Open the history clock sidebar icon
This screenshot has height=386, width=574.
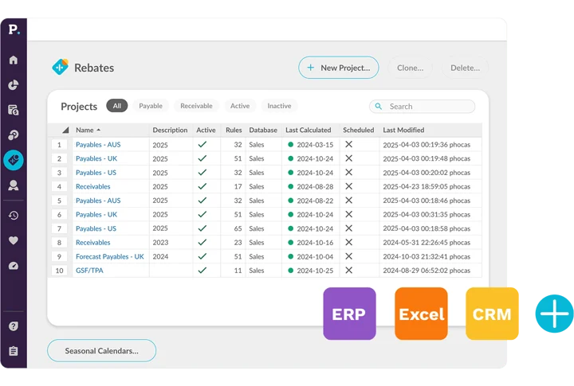[14, 216]
